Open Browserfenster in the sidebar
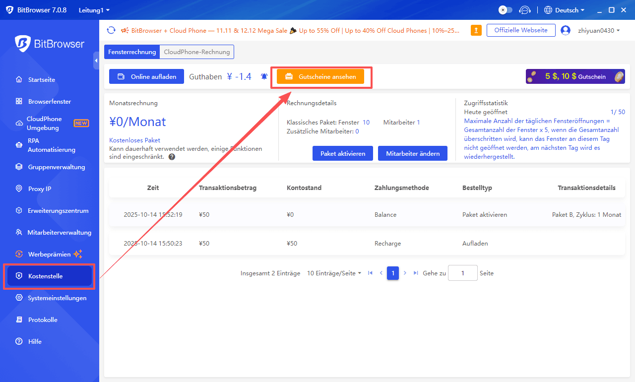 point(50,101)
